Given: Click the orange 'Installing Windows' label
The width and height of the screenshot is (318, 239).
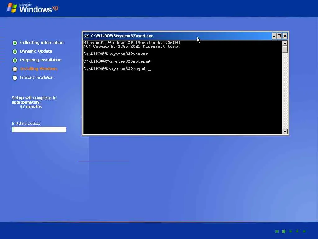Looking at the screenshot, I should 39,69.
